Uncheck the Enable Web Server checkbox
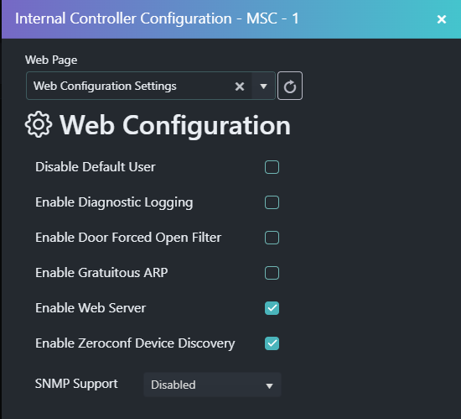Viewport: 461px width, 419px height. tap(272, 308)
